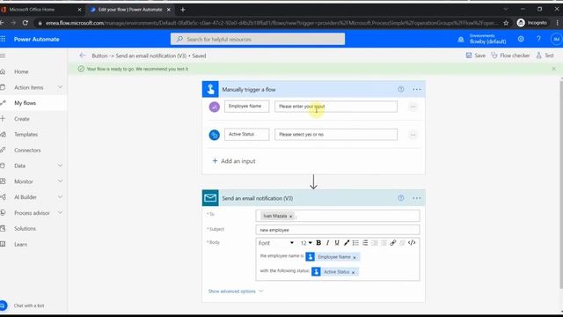This screenshot has width=563, height=317.
Task: Switch to HTML code view
Action: coord(412,243)
